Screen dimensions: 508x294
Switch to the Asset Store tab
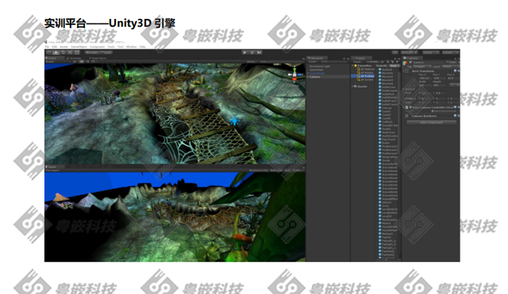tap(98, 58)
